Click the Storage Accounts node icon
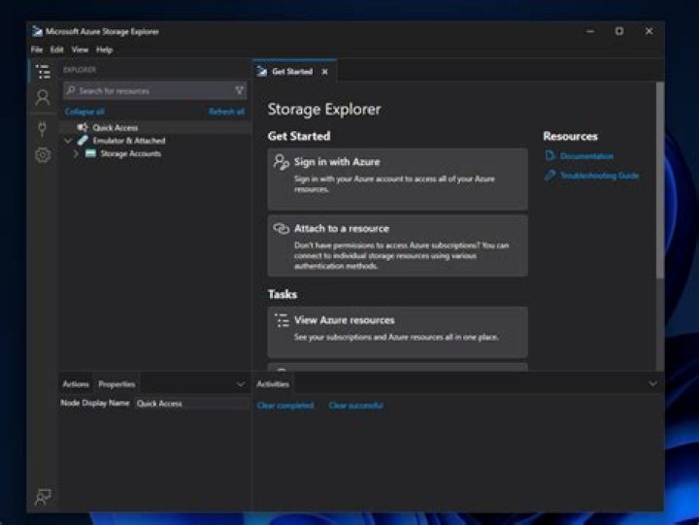The width and height of the screenshot is (699, 525). click(90, 153)
